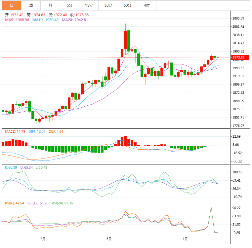Click the DIFF: 12.04 indicator label
The image size is (252, 248).
(x=37, y=131)
